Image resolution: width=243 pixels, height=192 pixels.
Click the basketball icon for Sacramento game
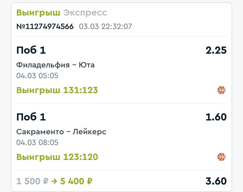(221, 157)
